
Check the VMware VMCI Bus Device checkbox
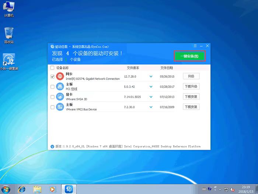click(52, 107)
